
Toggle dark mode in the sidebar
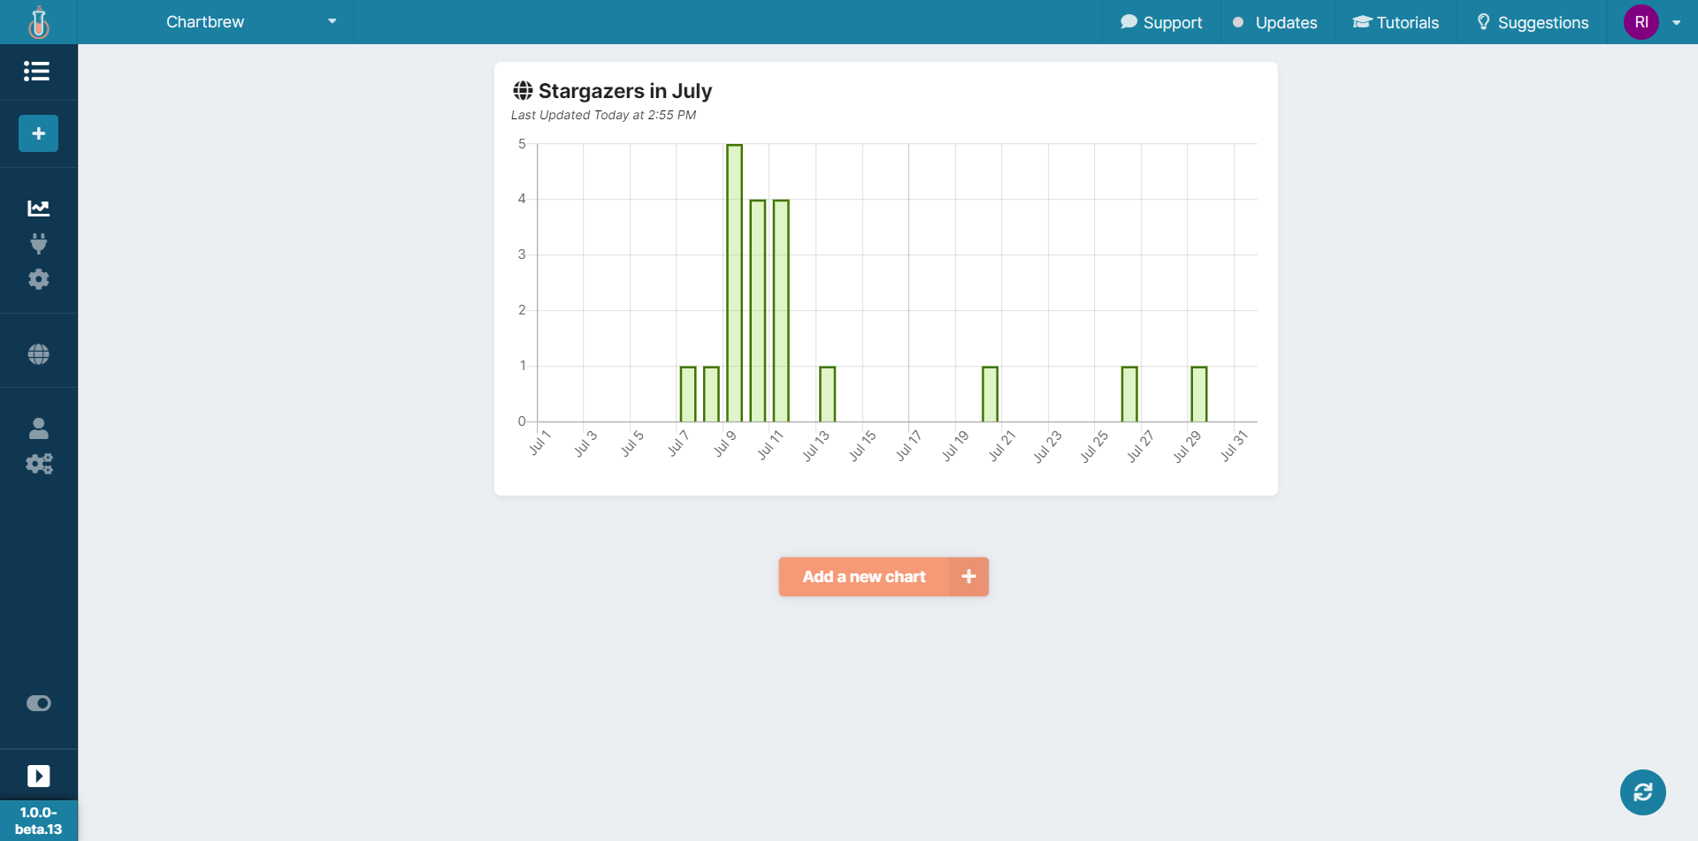tap(38, 702)
